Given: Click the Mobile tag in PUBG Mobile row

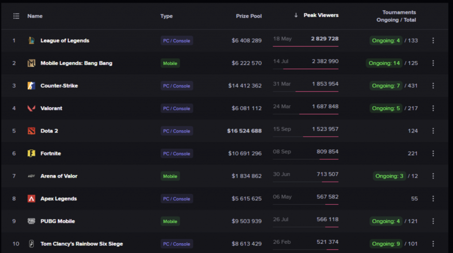Looking at the screenshot, I should [x=170, y=221].
